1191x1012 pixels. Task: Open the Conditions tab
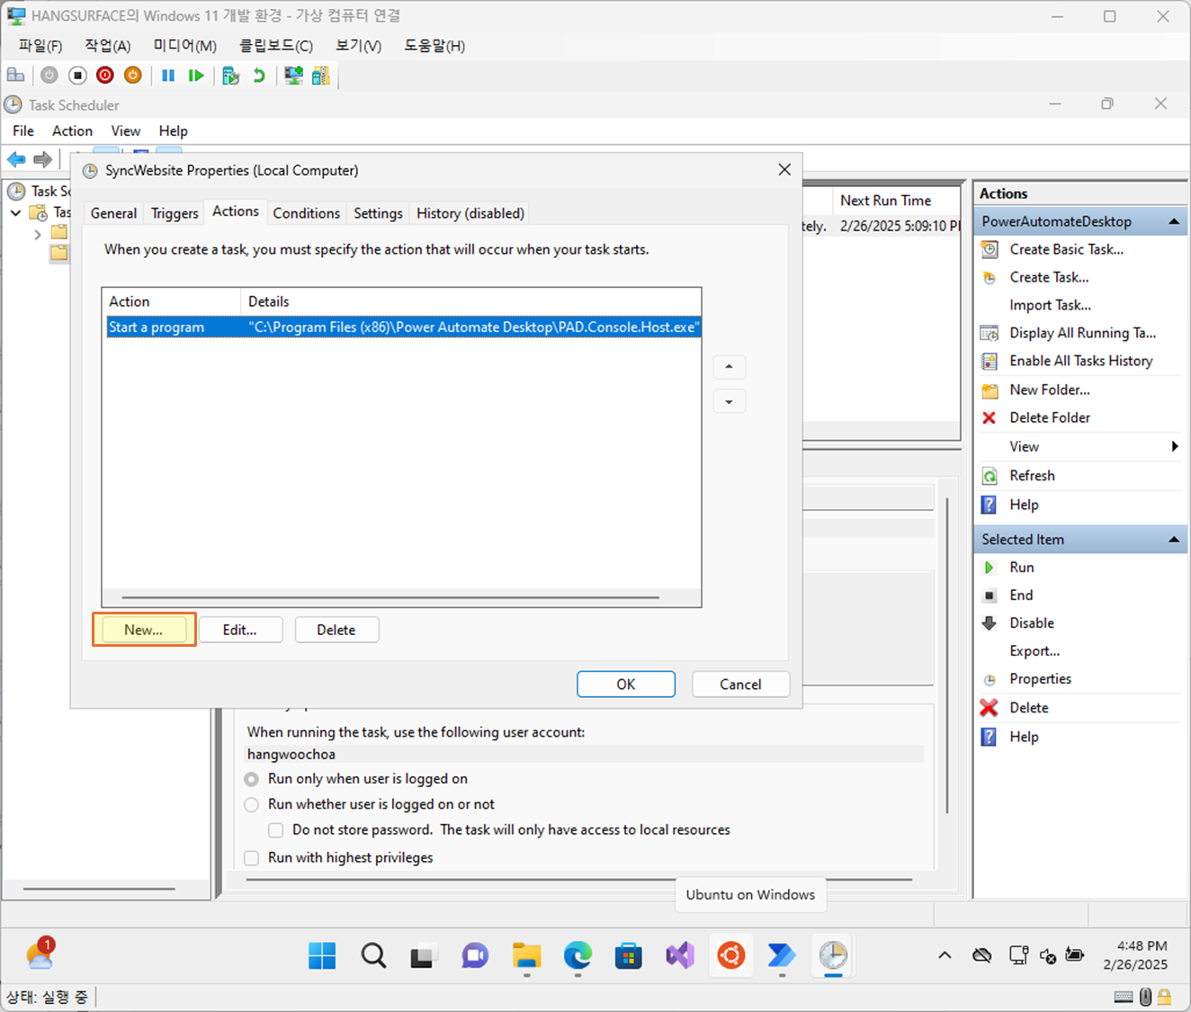click(307, 213)
